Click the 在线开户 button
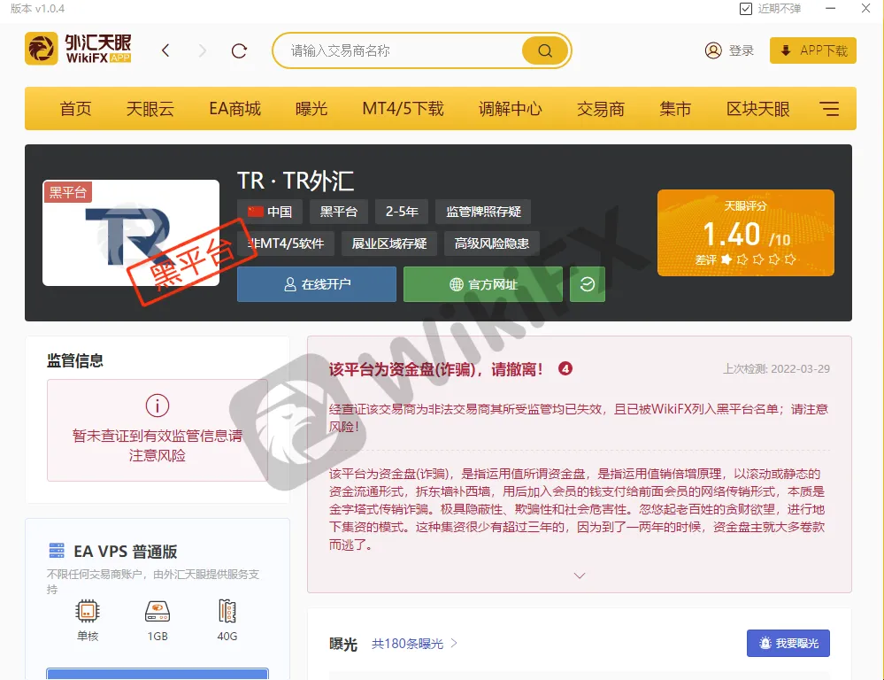The height and width of the screenshot is (680, 884). [x=316, y=284]
